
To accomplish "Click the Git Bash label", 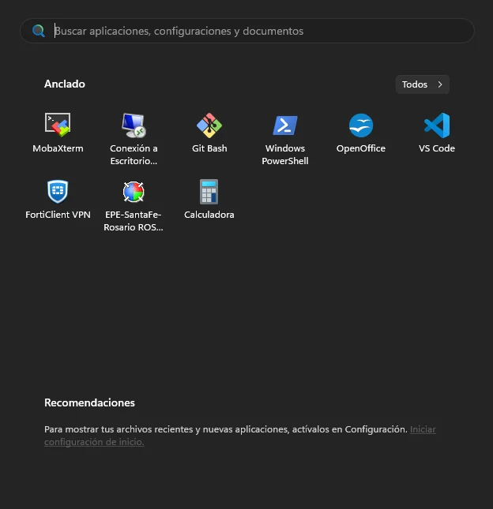I will [209, 148].
